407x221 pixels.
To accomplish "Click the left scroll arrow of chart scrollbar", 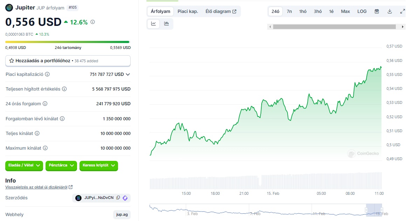I will pyautogui.click(x=270, y=27).
